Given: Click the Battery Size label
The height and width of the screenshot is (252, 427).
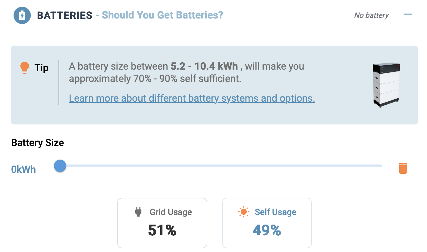Looking at the screenshot, I should (38, 143).
